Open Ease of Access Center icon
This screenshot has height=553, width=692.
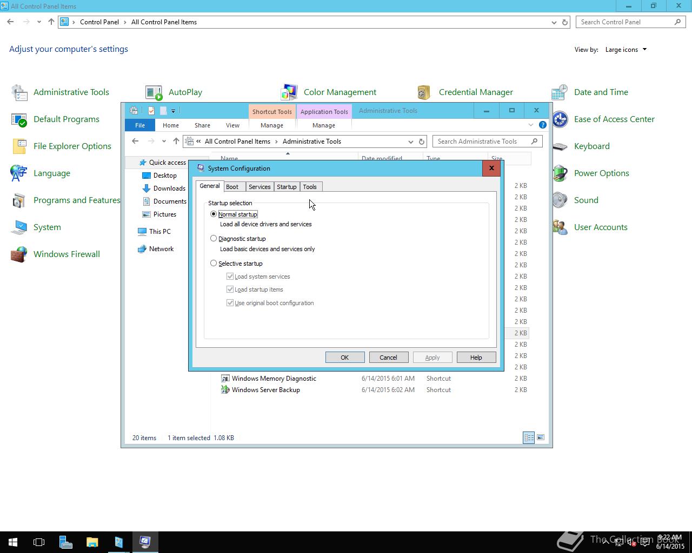[560, 119]
